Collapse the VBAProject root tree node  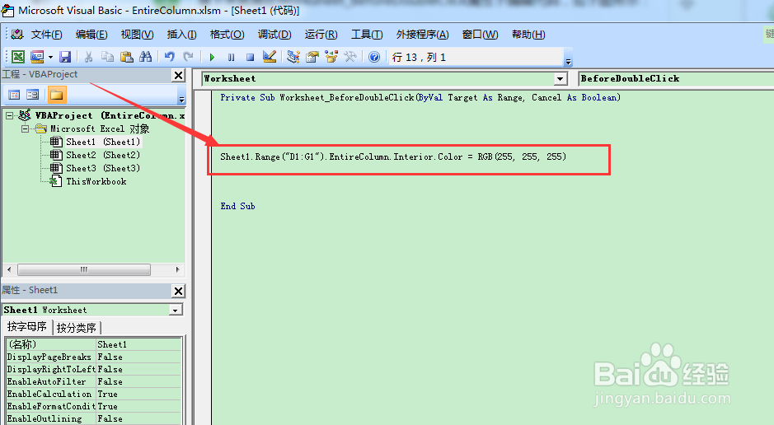(9, 115)
